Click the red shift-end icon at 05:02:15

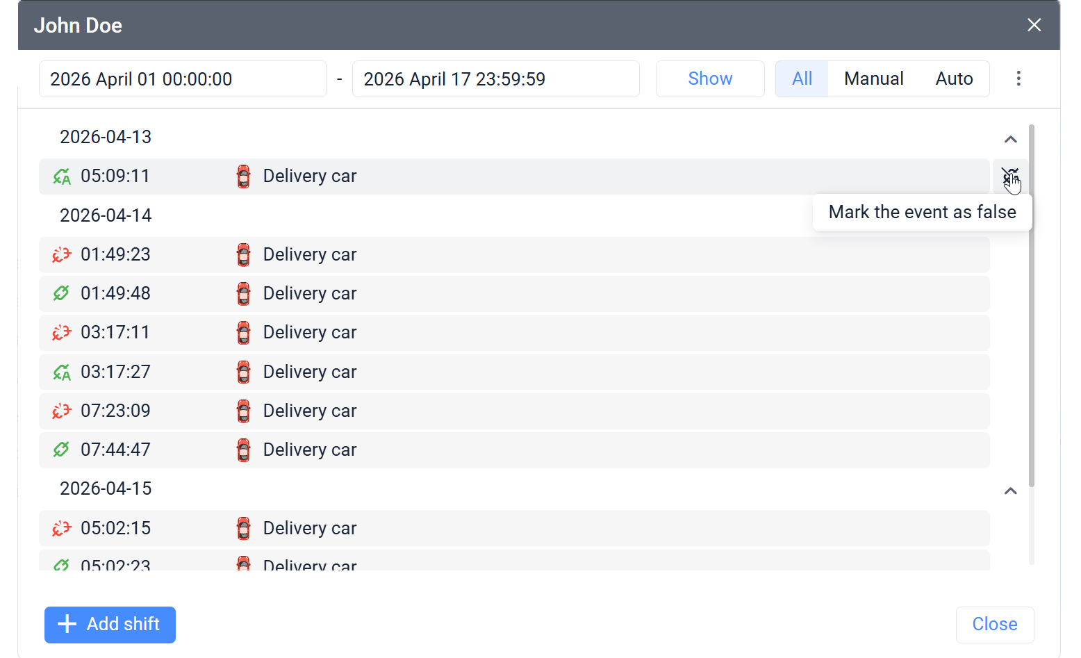click(62, 528)
